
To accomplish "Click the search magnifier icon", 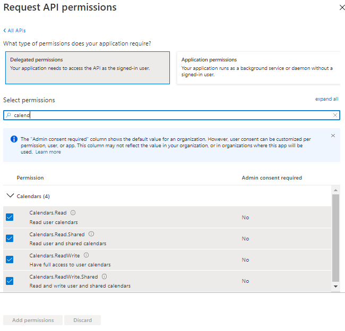I will 8,115.
